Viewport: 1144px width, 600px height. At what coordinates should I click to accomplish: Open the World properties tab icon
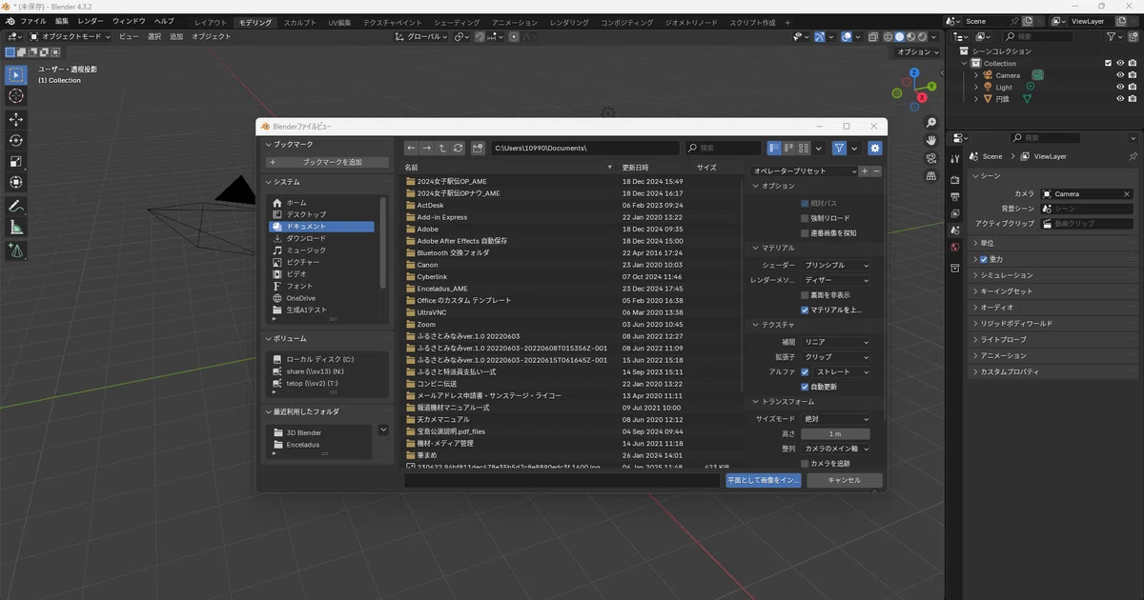955,248
